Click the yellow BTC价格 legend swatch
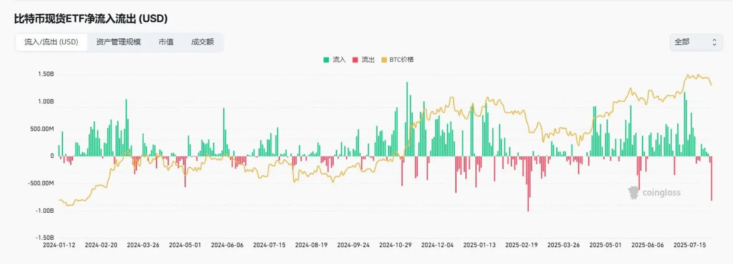The width and height of the screenshot is (733, 264). click(x=384, y=60)
